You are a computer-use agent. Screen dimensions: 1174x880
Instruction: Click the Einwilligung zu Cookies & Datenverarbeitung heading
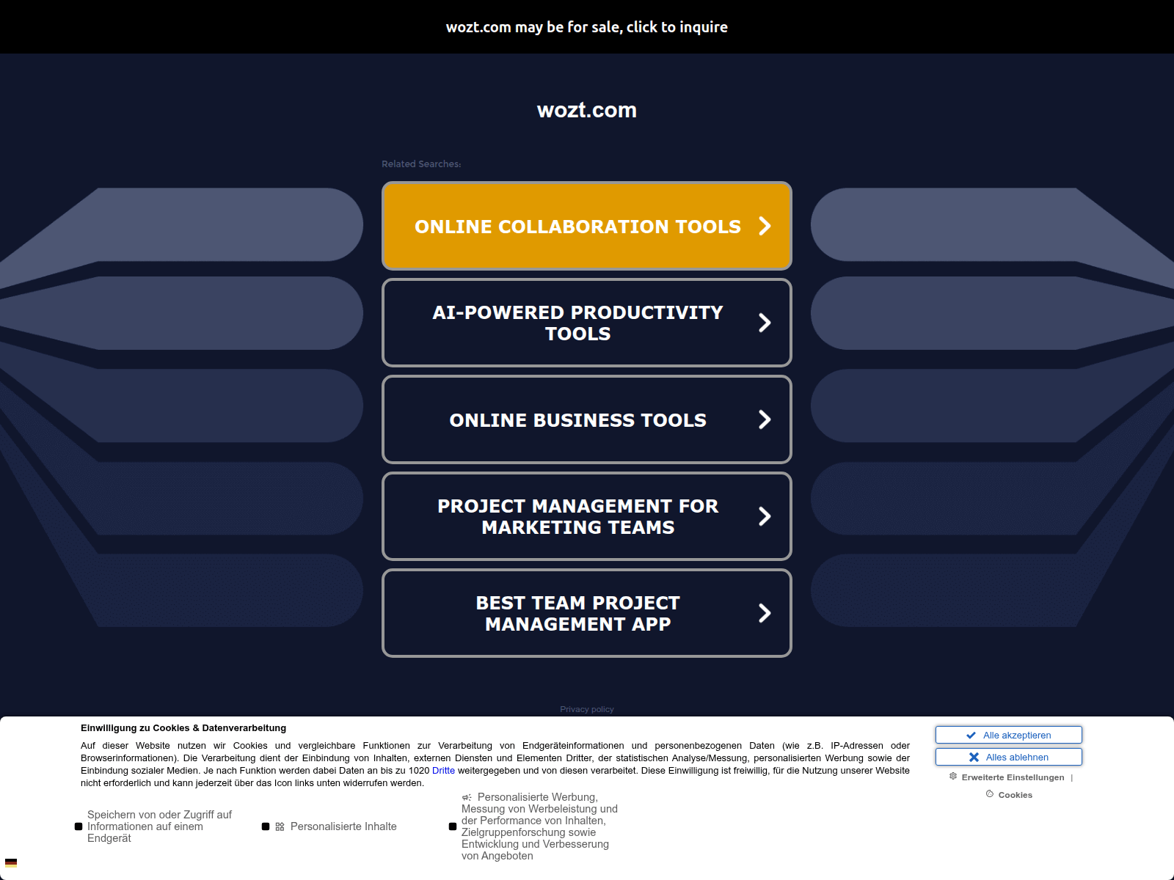coord(183,728)
